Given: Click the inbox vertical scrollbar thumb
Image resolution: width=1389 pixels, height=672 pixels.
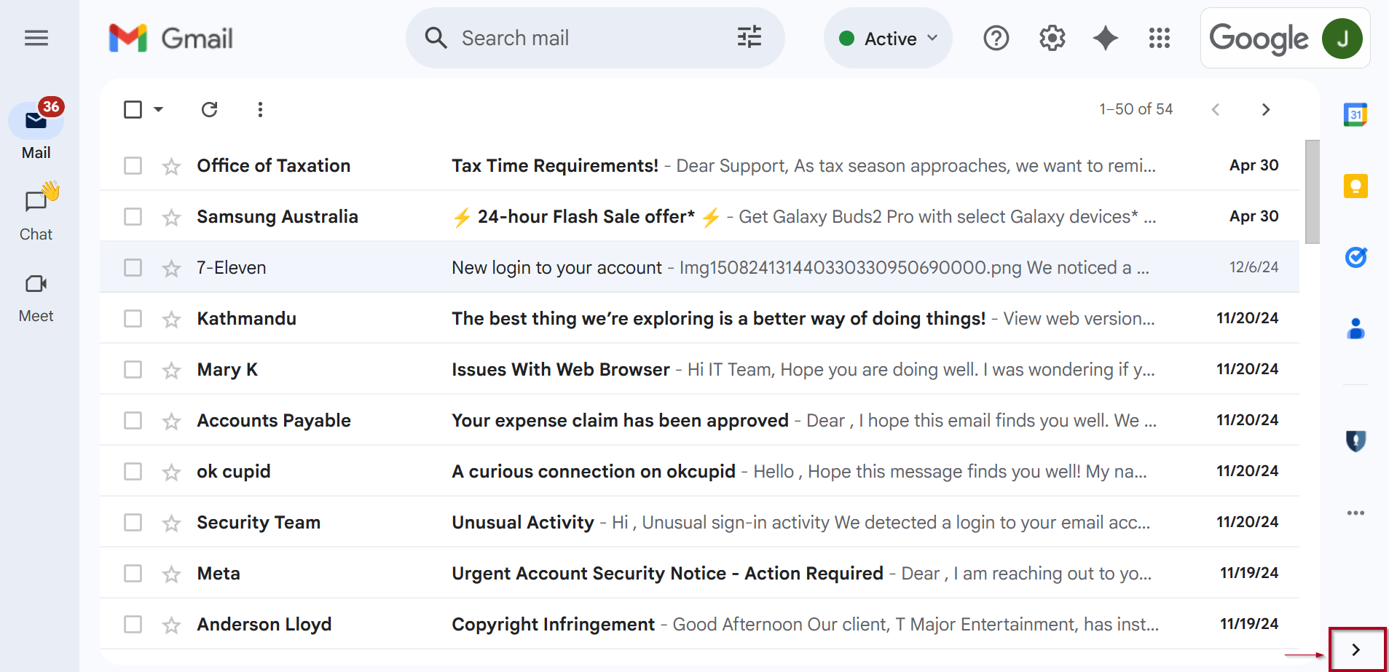Looking at the screenshot, I should point(1313,192).
